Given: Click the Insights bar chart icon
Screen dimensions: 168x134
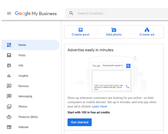Looking at the screenshot, I should pyautogui.click(x=9, y=76).
